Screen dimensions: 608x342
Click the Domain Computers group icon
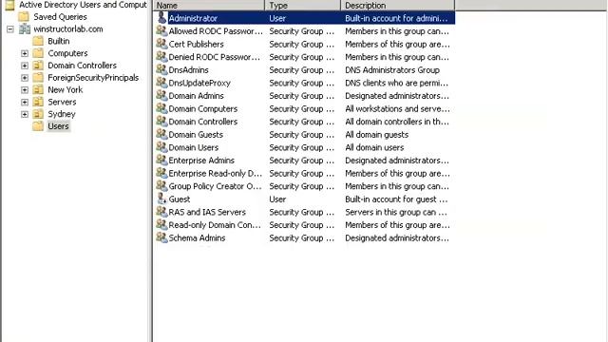pos(161,108)
